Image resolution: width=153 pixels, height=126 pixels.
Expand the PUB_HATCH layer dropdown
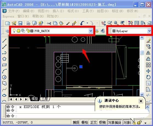[x=91, y=31]
